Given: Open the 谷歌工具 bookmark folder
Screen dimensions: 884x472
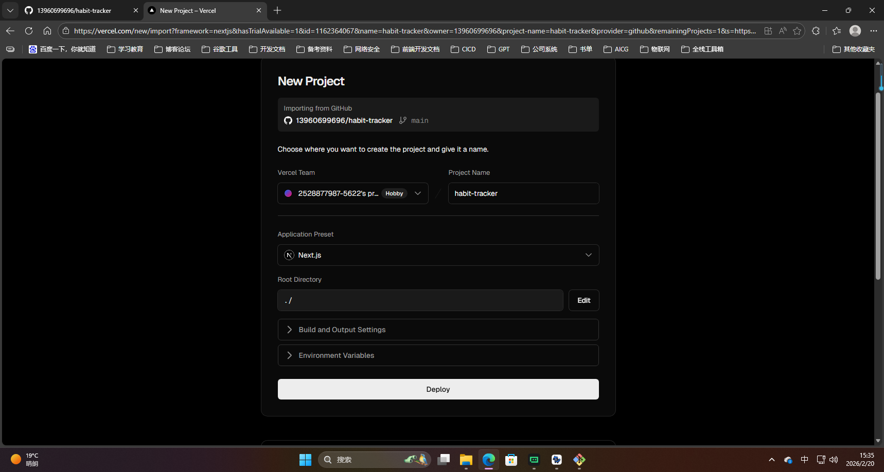Looking at the screenshot, I should click(220, 49).
